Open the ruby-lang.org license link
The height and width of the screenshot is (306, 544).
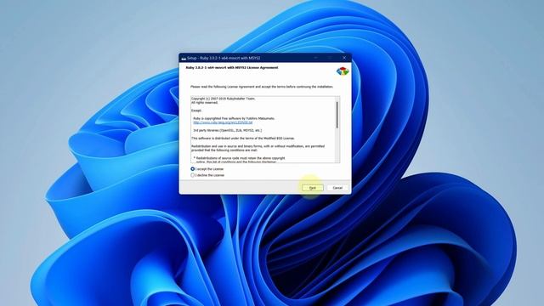point(223,122)
